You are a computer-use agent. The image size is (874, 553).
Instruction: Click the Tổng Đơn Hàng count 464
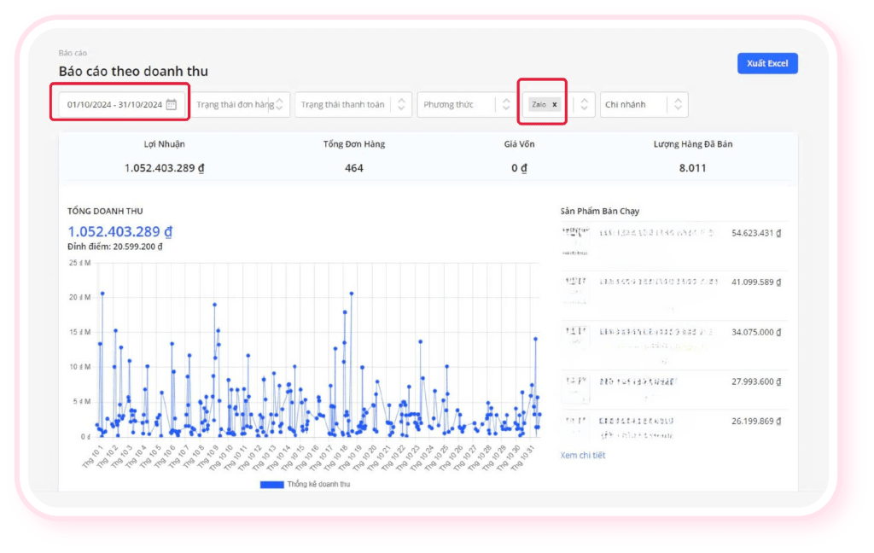point(353,168)
